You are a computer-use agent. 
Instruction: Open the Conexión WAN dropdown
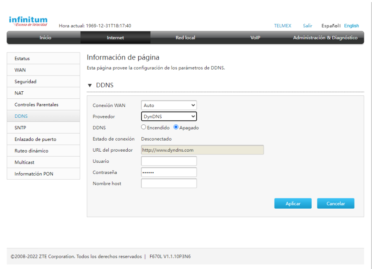(169, 105)
